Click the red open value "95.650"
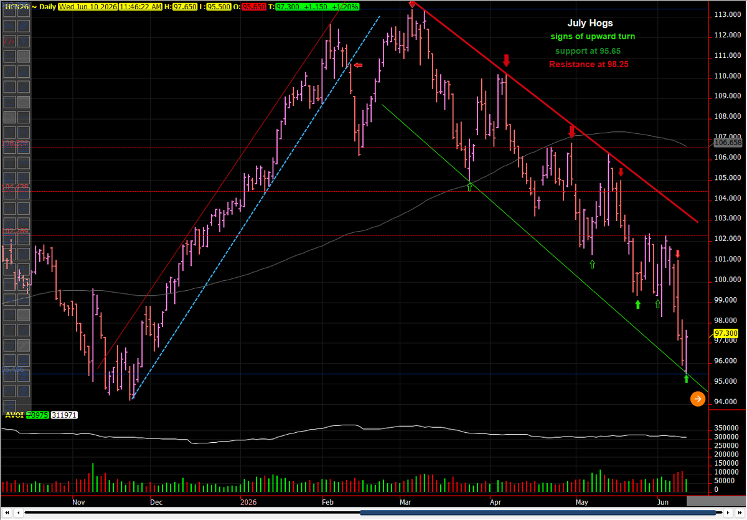Screen dimensions: 747x520 254,6
